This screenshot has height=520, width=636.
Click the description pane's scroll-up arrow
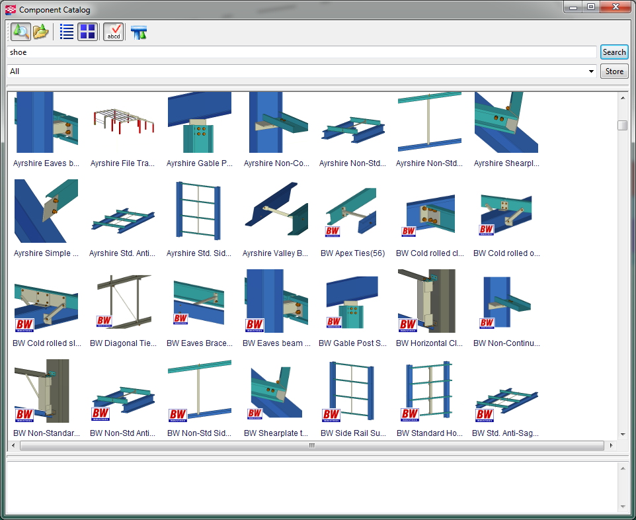pyautogui.click(x=623, y=468)
